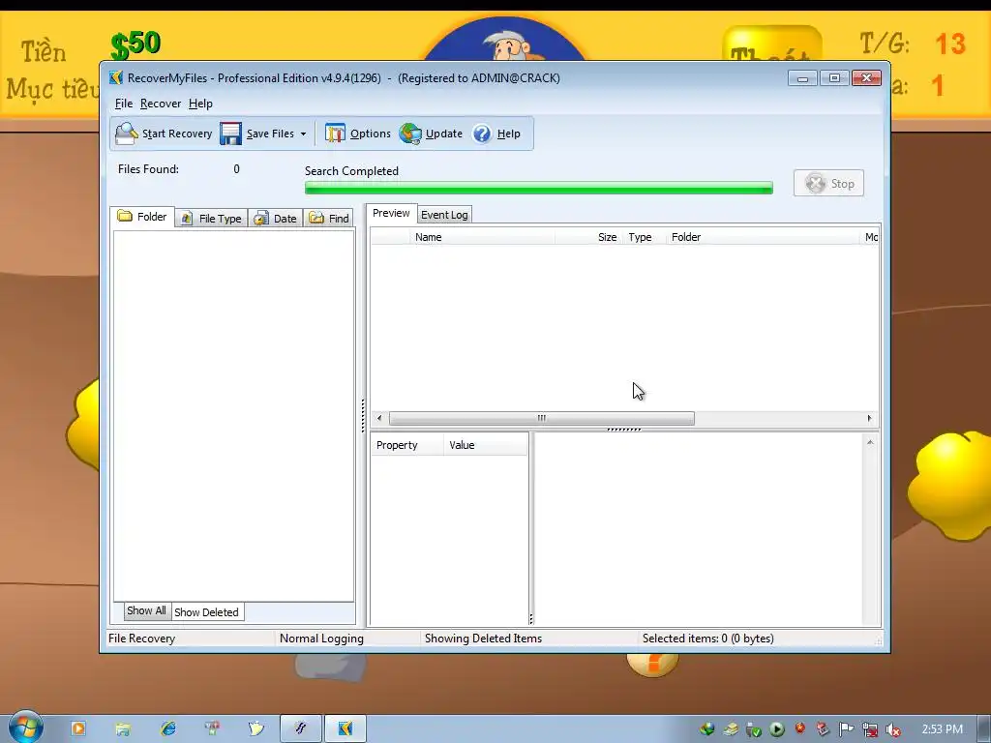The width and height of the screenshot is (991, 743).
Task: Open the File menu
Action: point(123,104)
